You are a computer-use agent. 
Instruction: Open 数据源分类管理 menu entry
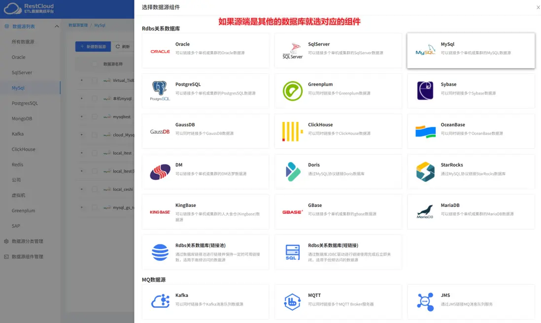pyautogui.click(x=28, y=241)
